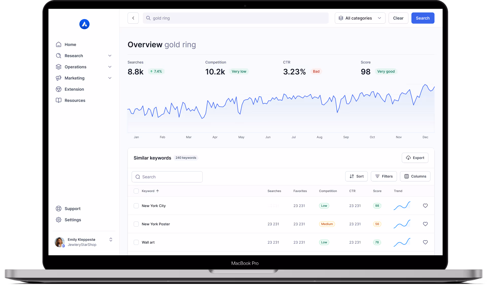The width and height of the screenshot is (487, 285).
Task: Open the All categories dropdown
Action: pyautogui.click(x=360, y=18)
